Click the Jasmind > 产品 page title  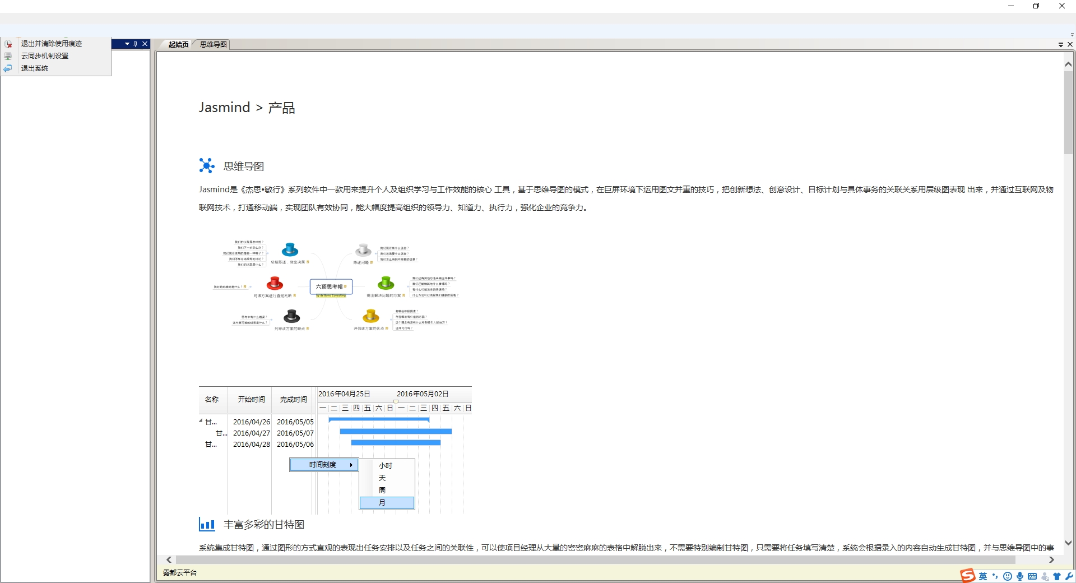click(x=247, y=108)
